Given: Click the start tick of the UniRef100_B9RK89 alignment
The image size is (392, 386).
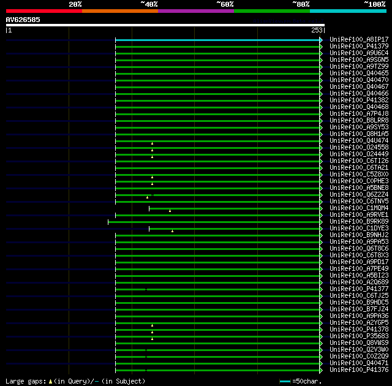Looking at the screenshot, I should [x=108, y=222].
